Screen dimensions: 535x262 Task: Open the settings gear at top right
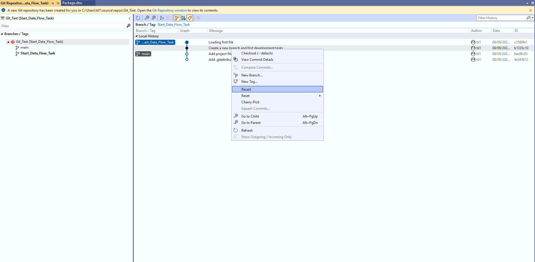[533, 3]
